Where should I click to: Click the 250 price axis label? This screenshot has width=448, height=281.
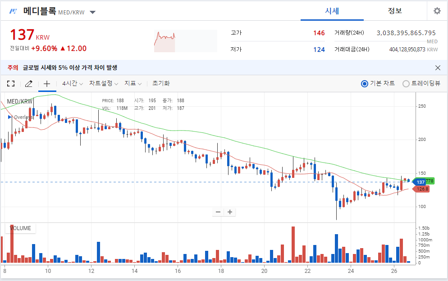(422, 106)
